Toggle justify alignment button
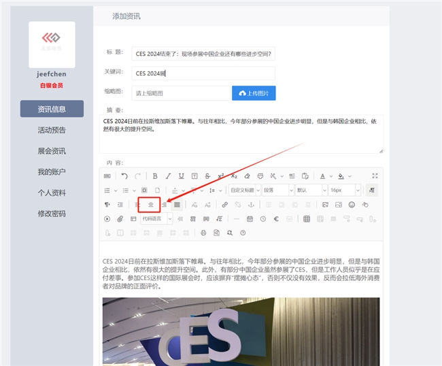The image size is (442, 366). [x=177, y=204]
